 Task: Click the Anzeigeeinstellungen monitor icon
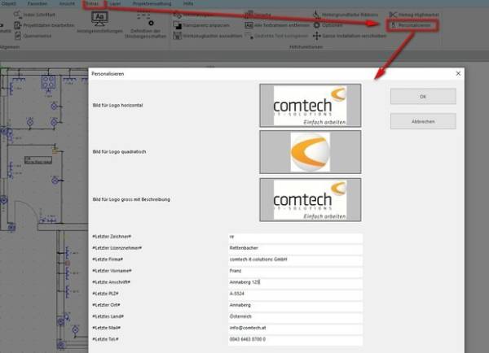point(99,19)
